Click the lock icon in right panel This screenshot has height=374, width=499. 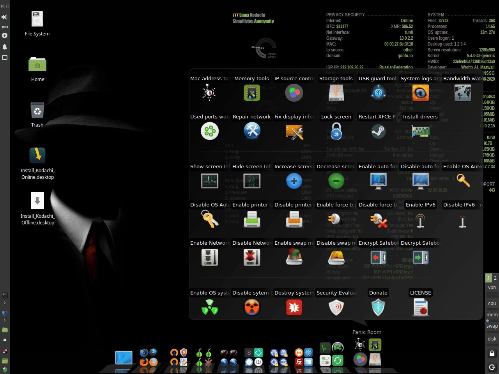pos(492,353)
